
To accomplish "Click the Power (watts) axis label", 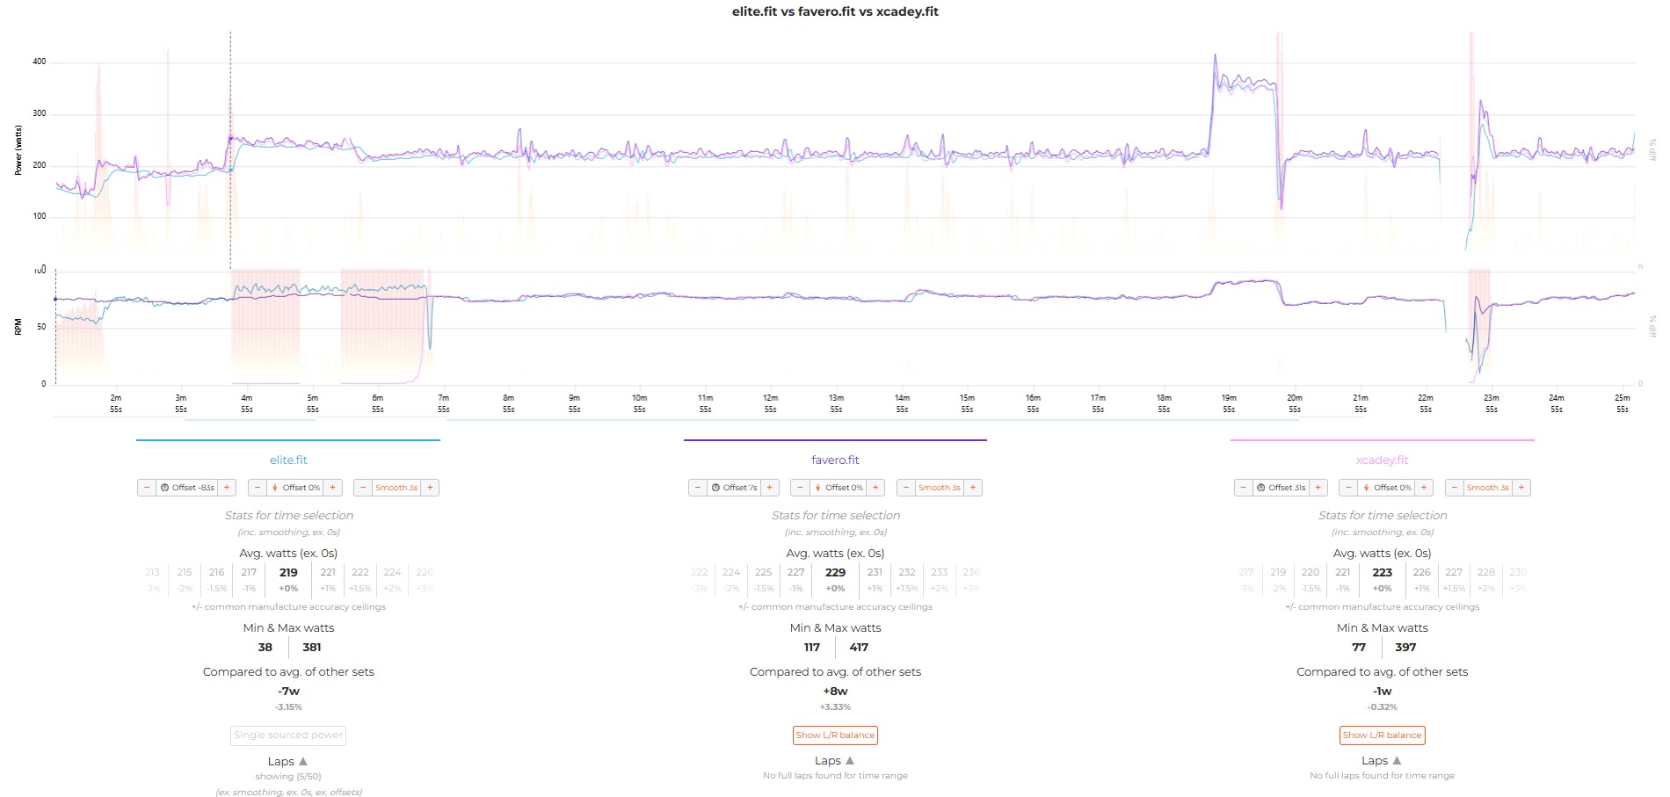I will point(18,149).
